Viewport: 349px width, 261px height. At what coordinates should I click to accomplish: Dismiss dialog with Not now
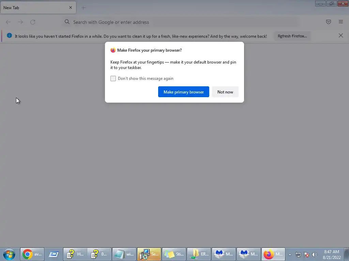[x=225, y=92]
